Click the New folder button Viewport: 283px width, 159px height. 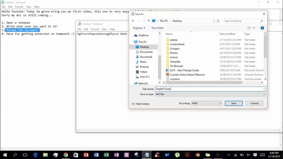click(x=157, y=28)
